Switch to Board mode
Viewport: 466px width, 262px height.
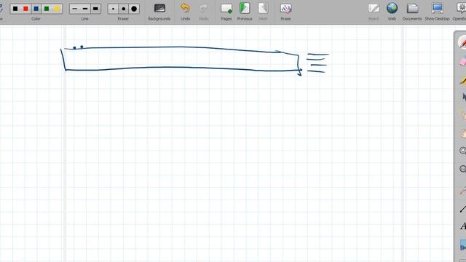pyautogui.click(x=374, y=12)
